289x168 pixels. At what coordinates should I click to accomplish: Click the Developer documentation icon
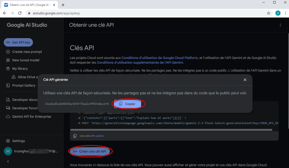point(8,100)
